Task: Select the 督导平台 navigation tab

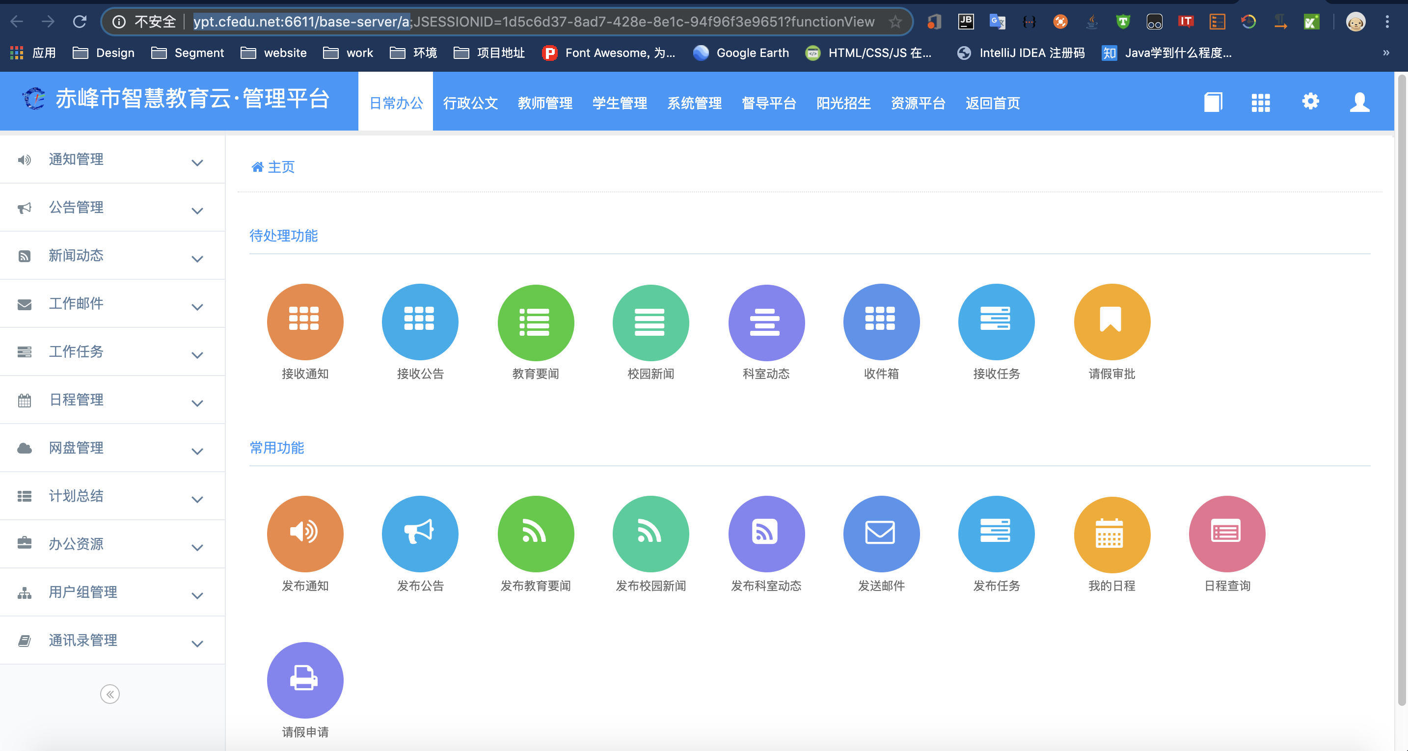Action: pyautogui.click(x=769, y=103)
